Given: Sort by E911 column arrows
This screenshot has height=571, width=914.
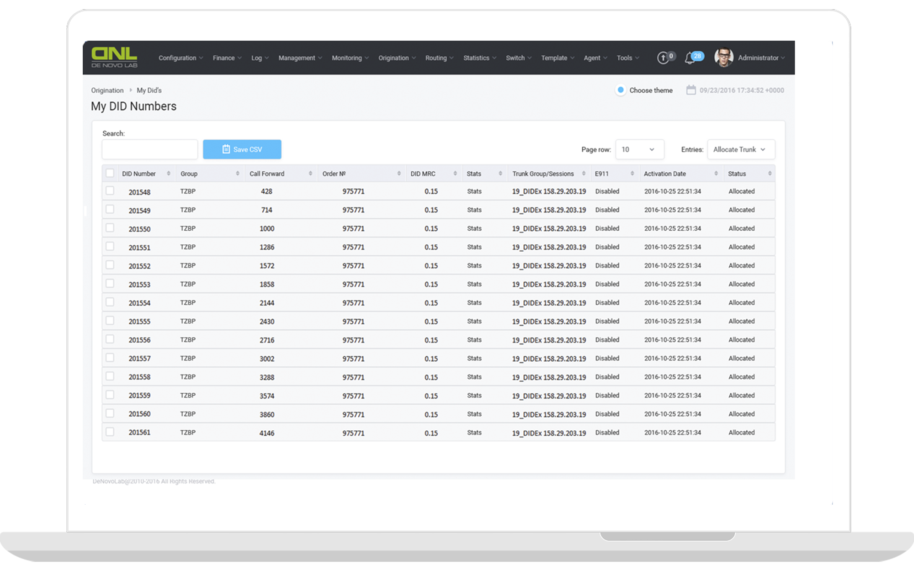Looking at the screenshot, I should coord(632,174).
